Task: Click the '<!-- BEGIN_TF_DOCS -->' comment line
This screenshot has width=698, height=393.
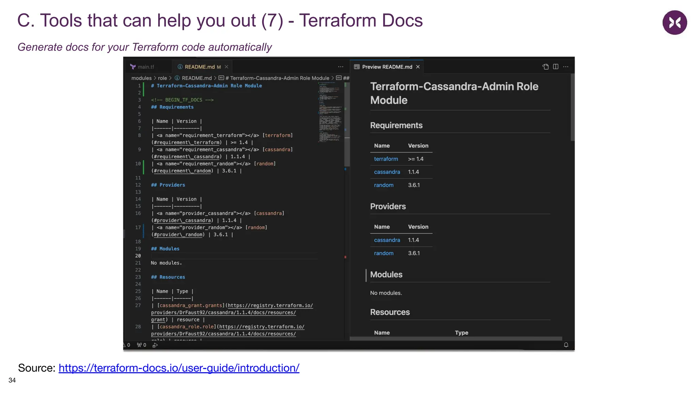Action: [x=182, y=100]
